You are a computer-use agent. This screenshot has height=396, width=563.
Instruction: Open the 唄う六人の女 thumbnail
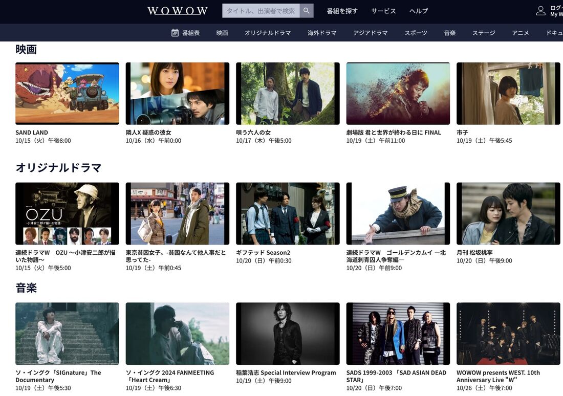288,93
